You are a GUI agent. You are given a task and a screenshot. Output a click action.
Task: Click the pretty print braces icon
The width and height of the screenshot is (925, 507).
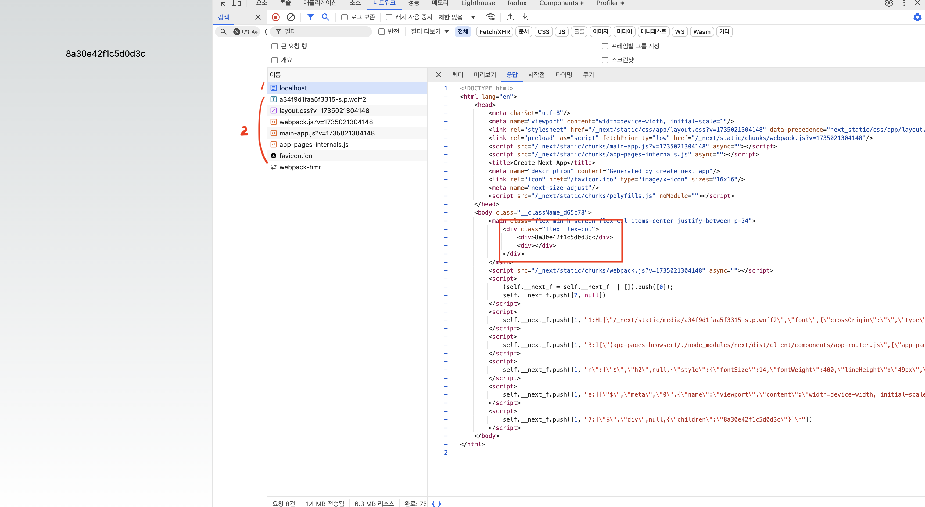click(x=436, y=503)
